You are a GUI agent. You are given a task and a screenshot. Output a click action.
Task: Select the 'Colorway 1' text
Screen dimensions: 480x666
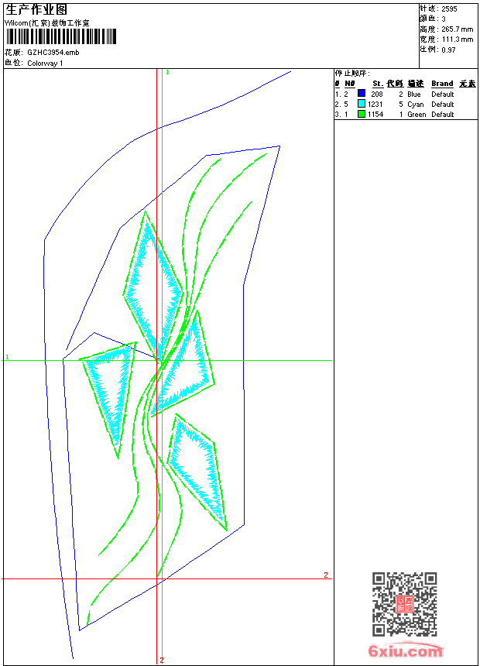[45, 64]
